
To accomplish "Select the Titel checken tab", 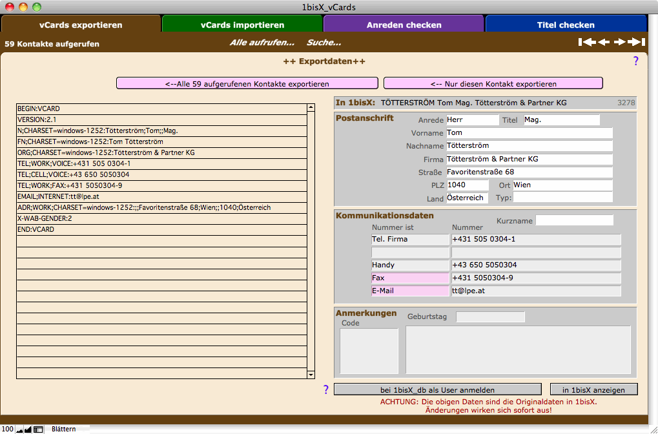I will (x=566, y=25).
